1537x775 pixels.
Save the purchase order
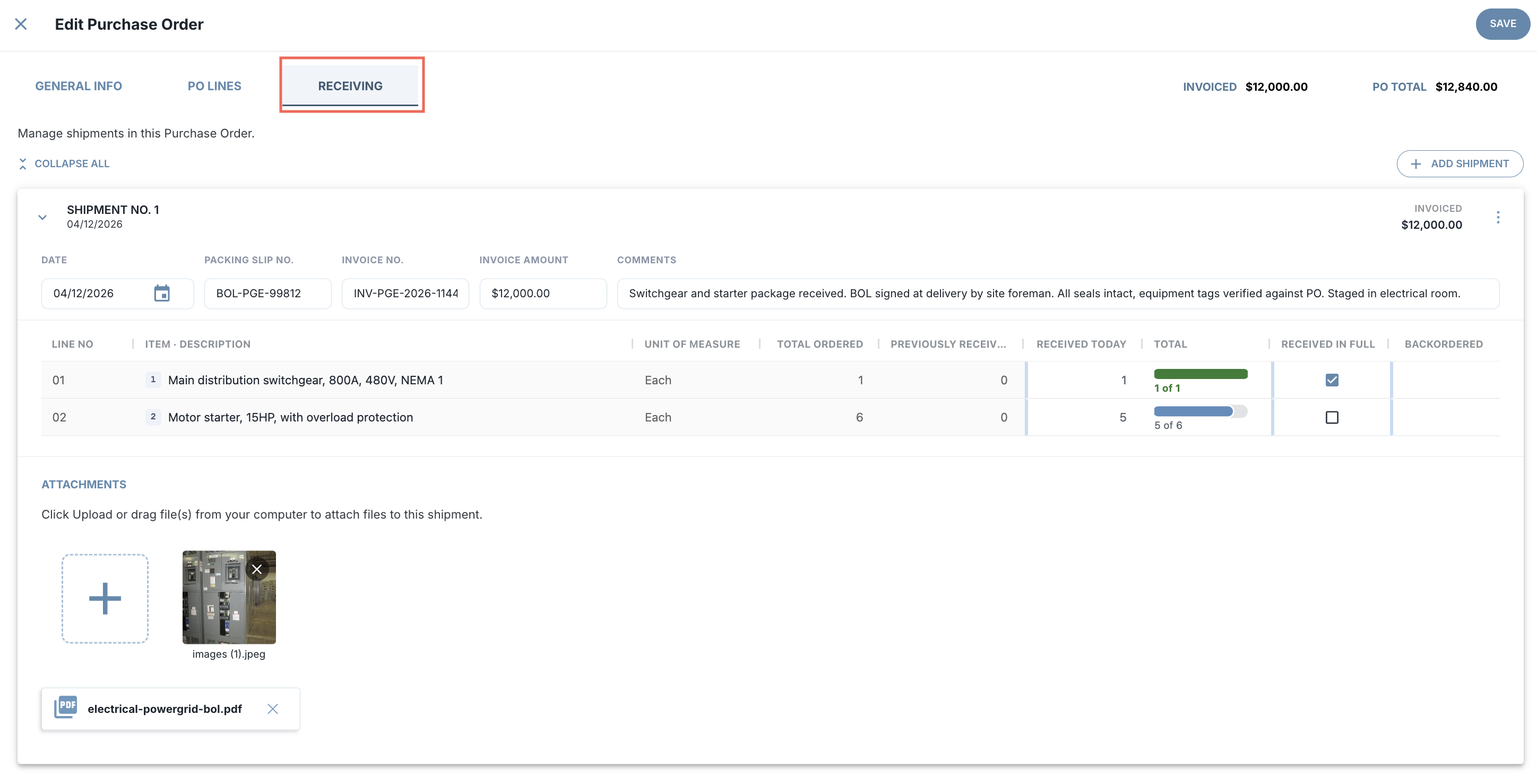coord(1503,24)
